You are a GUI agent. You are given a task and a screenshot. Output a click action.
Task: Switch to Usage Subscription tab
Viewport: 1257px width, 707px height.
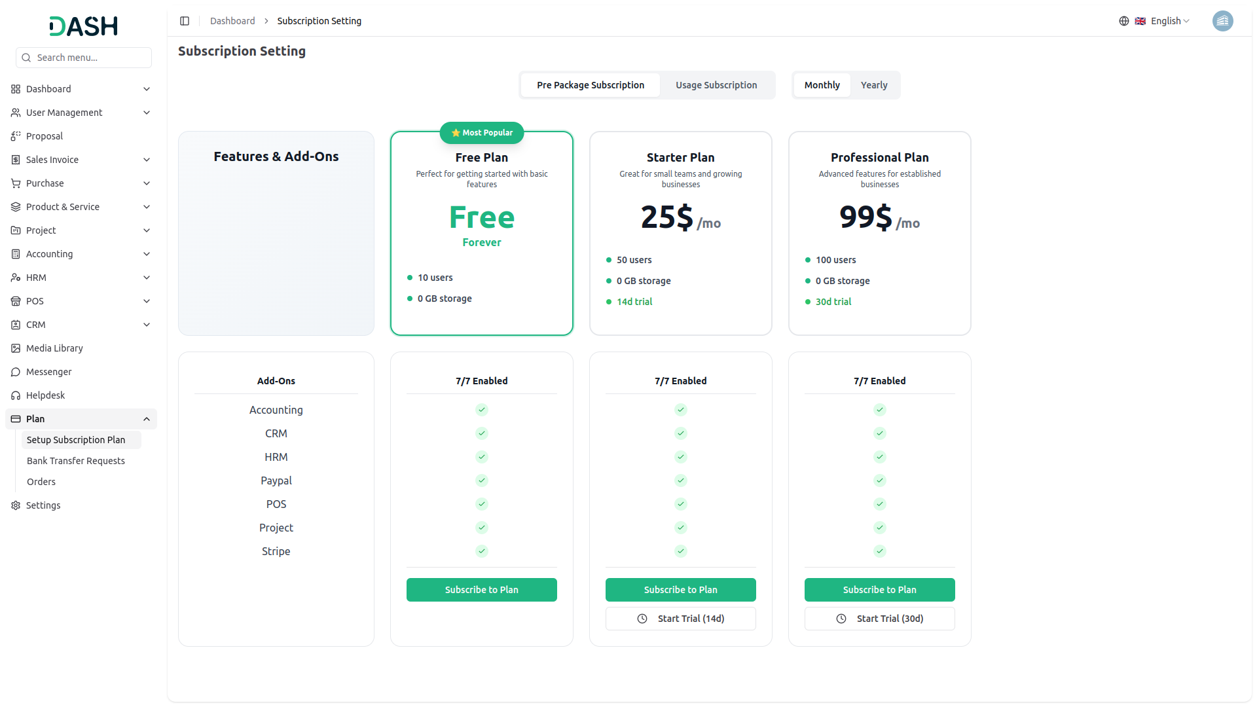tap(716, 85)
